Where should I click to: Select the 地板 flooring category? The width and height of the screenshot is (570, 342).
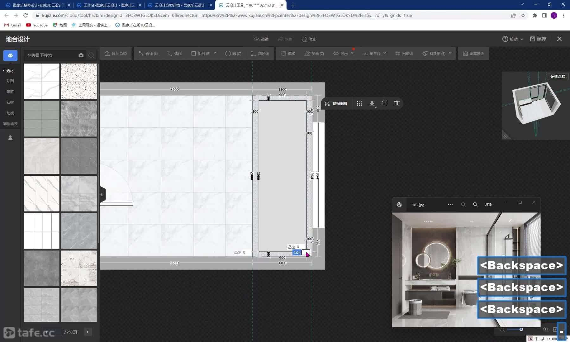(x=10, y=113)
